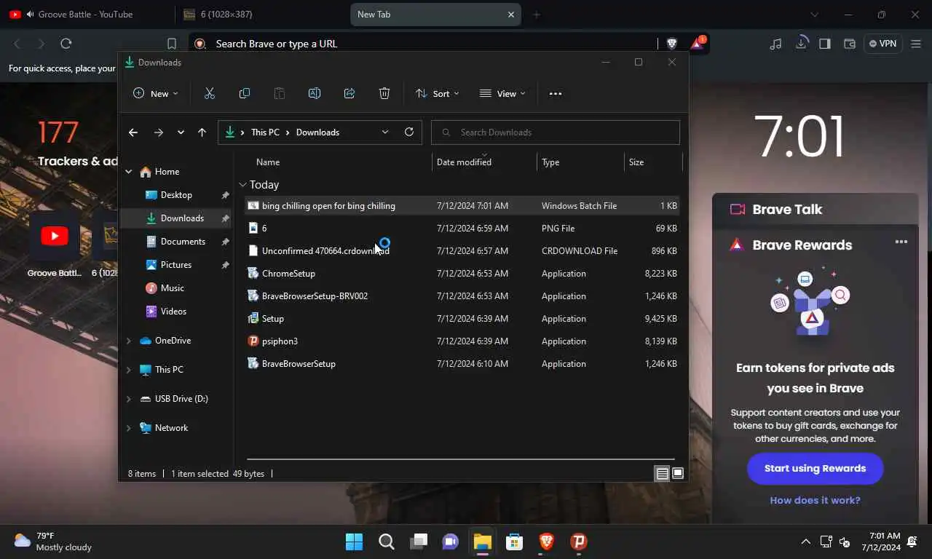
Task: Open the Sort dropdown
Action: pos(437,93)
